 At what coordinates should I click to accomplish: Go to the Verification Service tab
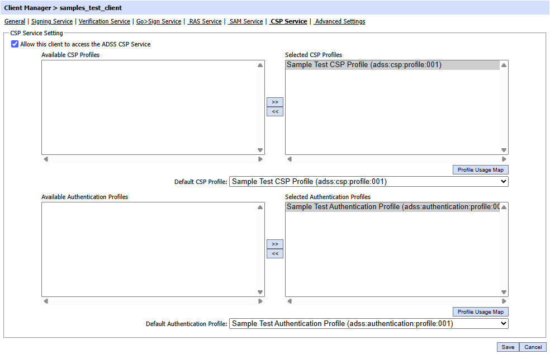tap(105, 21)
